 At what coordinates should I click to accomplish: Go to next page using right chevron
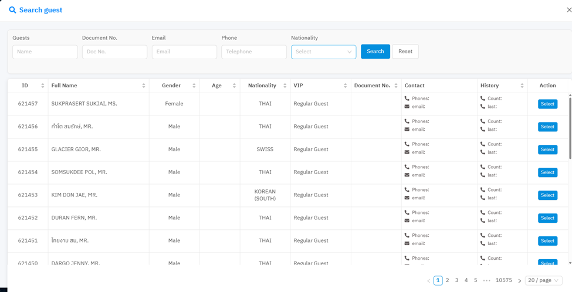point(519,281)
